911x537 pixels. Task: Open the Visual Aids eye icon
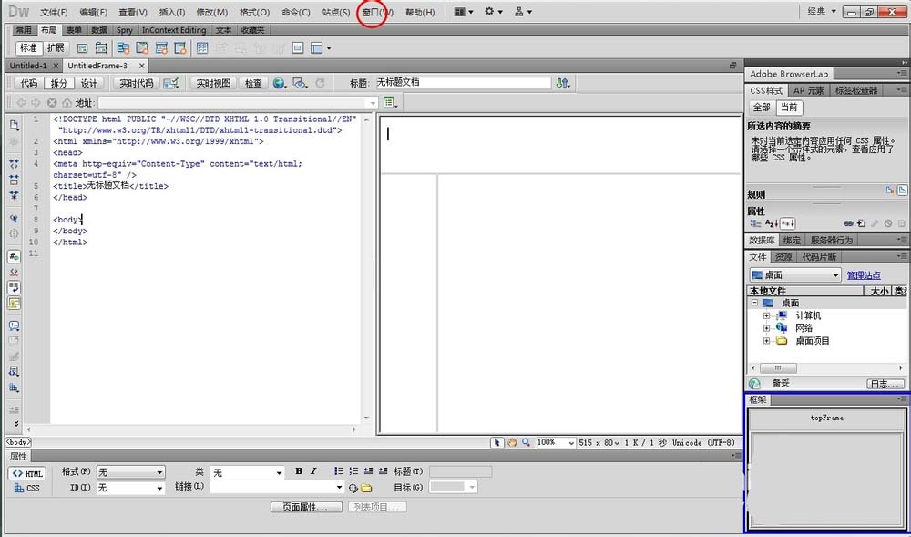pos(300,83)
